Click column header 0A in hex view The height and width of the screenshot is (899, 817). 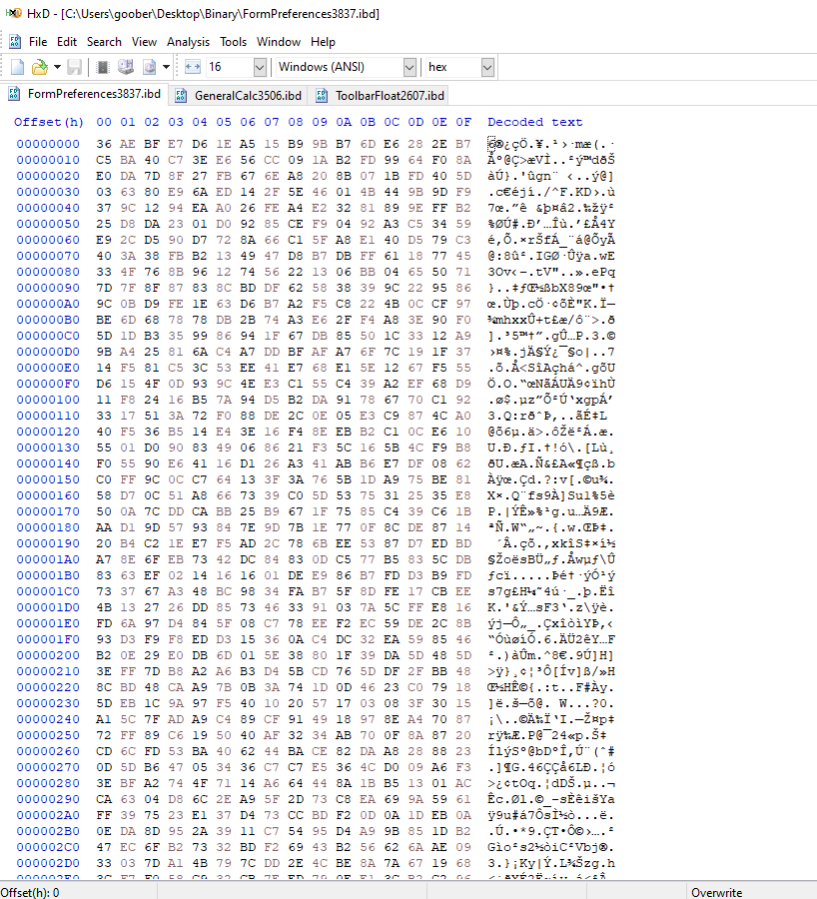point(344,122)
